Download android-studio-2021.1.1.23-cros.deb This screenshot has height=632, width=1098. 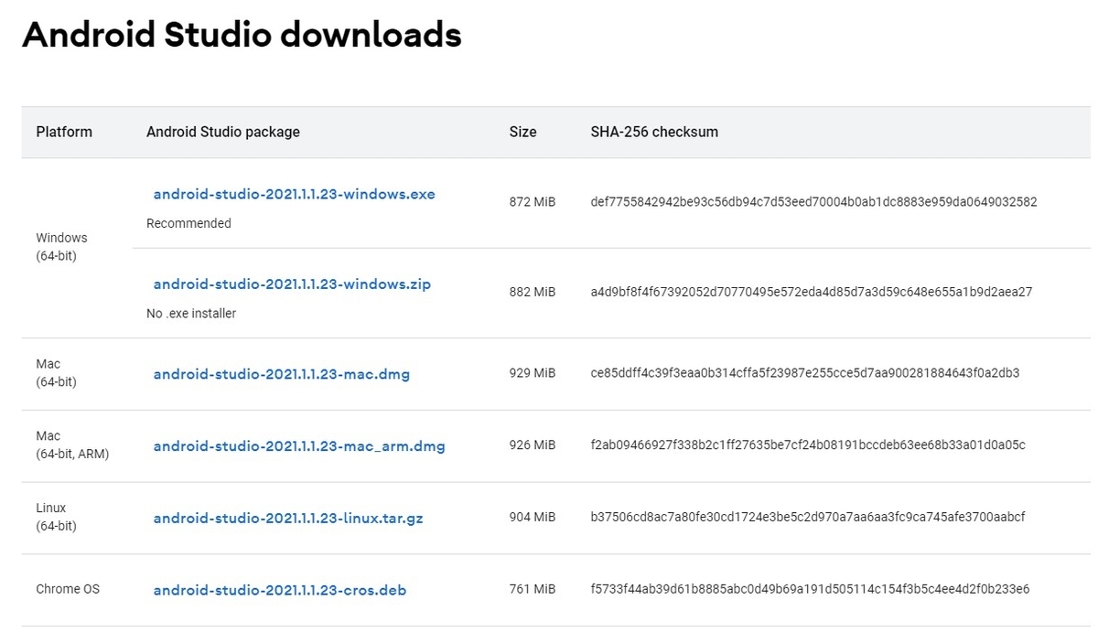(x=280, y=590)
